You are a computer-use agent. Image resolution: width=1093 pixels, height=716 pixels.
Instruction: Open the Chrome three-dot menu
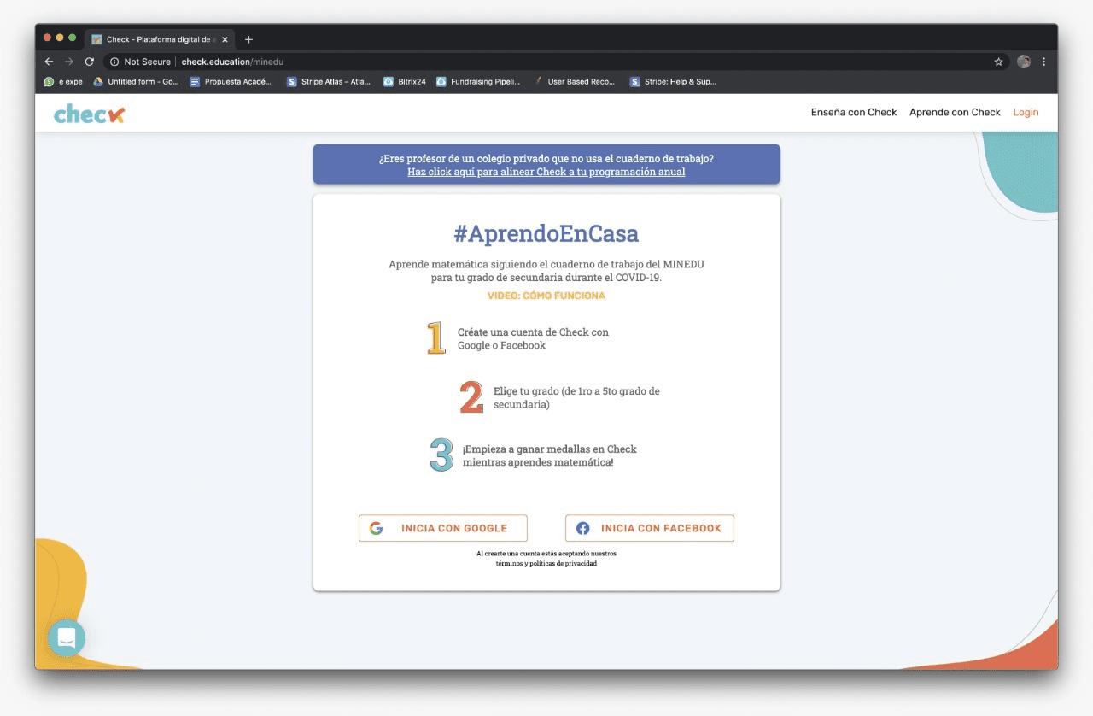point(1043,62)
